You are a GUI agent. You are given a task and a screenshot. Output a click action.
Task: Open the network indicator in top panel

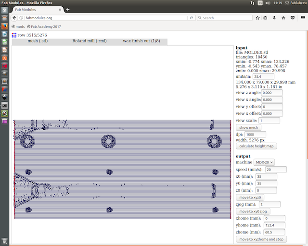[x=252, y=3]
